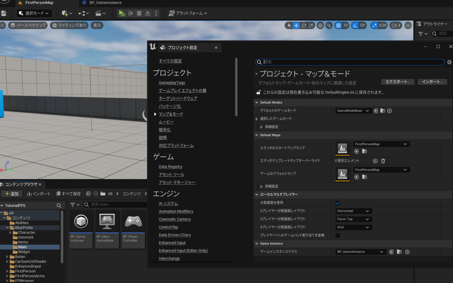This screenshot has height=283, width=453.
Task: Click trash icon to clear template map array
Action: (383, 161)
